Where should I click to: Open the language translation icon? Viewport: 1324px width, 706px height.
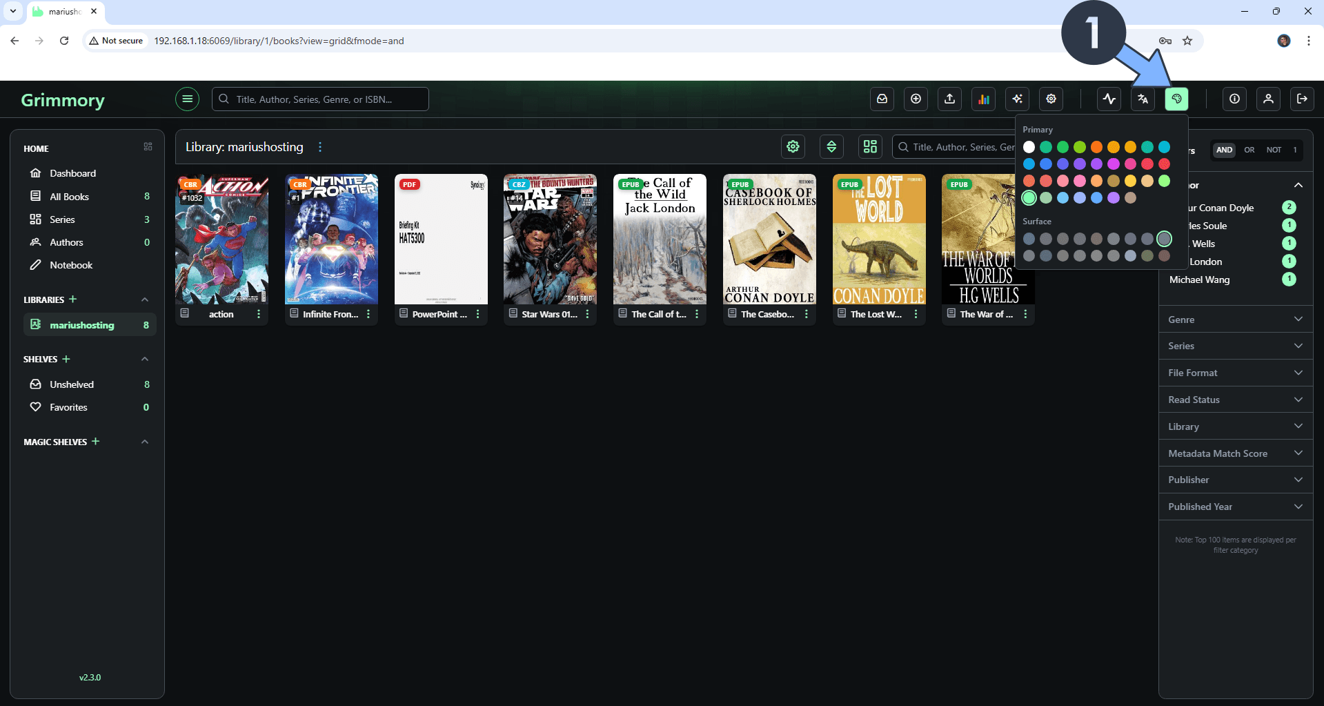[1143, 99]
